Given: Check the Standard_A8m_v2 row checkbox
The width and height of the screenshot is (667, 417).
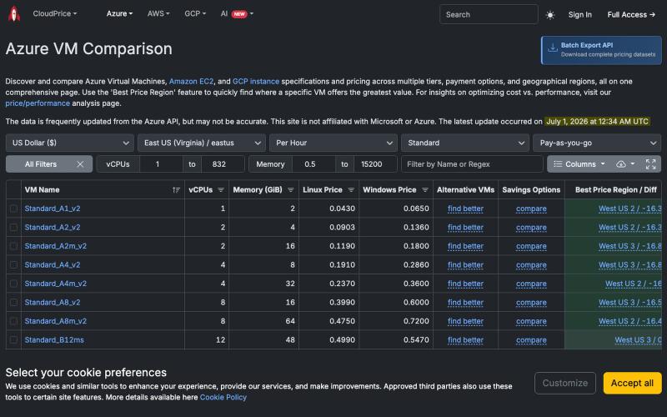Looking at the screenshot, I should (x=13, y=321).
